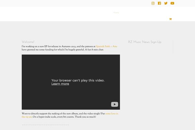Image resolution: width=195 pixels, height=130 pixels.
Task: Visit the Twitter profile icon
Action: click(x=166, y=3)
